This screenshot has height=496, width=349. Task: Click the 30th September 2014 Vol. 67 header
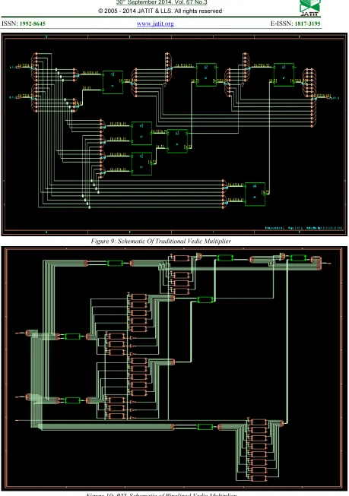tap(161, 2)
